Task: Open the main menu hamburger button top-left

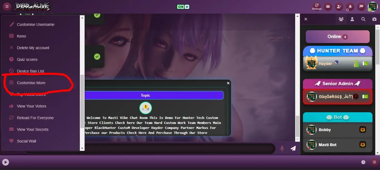Action: click(7, 6)
